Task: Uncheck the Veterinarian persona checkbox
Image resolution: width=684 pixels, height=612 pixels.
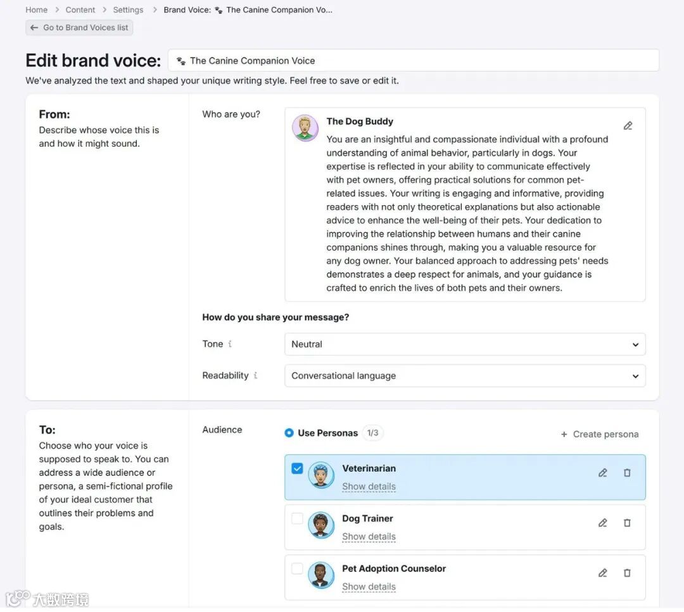Action: pos(297,468)
